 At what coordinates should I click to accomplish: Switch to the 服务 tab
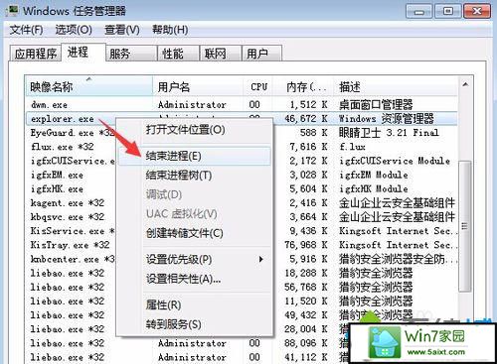pos(131,54)
